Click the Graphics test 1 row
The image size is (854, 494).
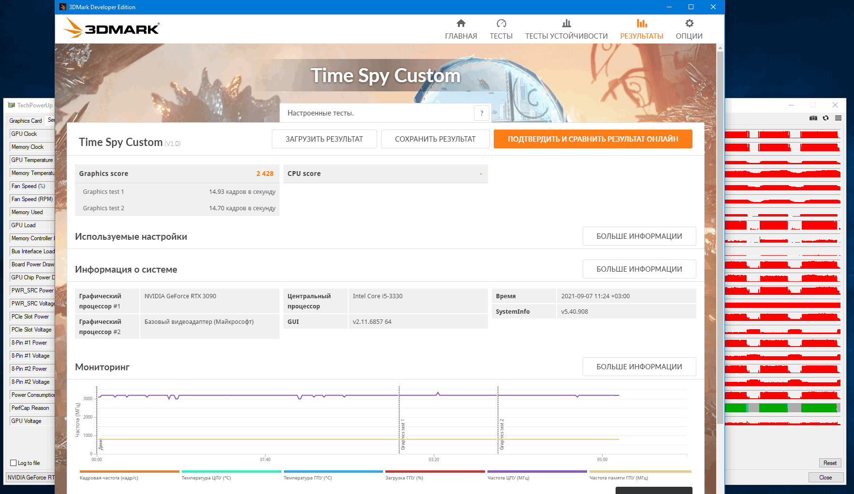click(177, 192)
